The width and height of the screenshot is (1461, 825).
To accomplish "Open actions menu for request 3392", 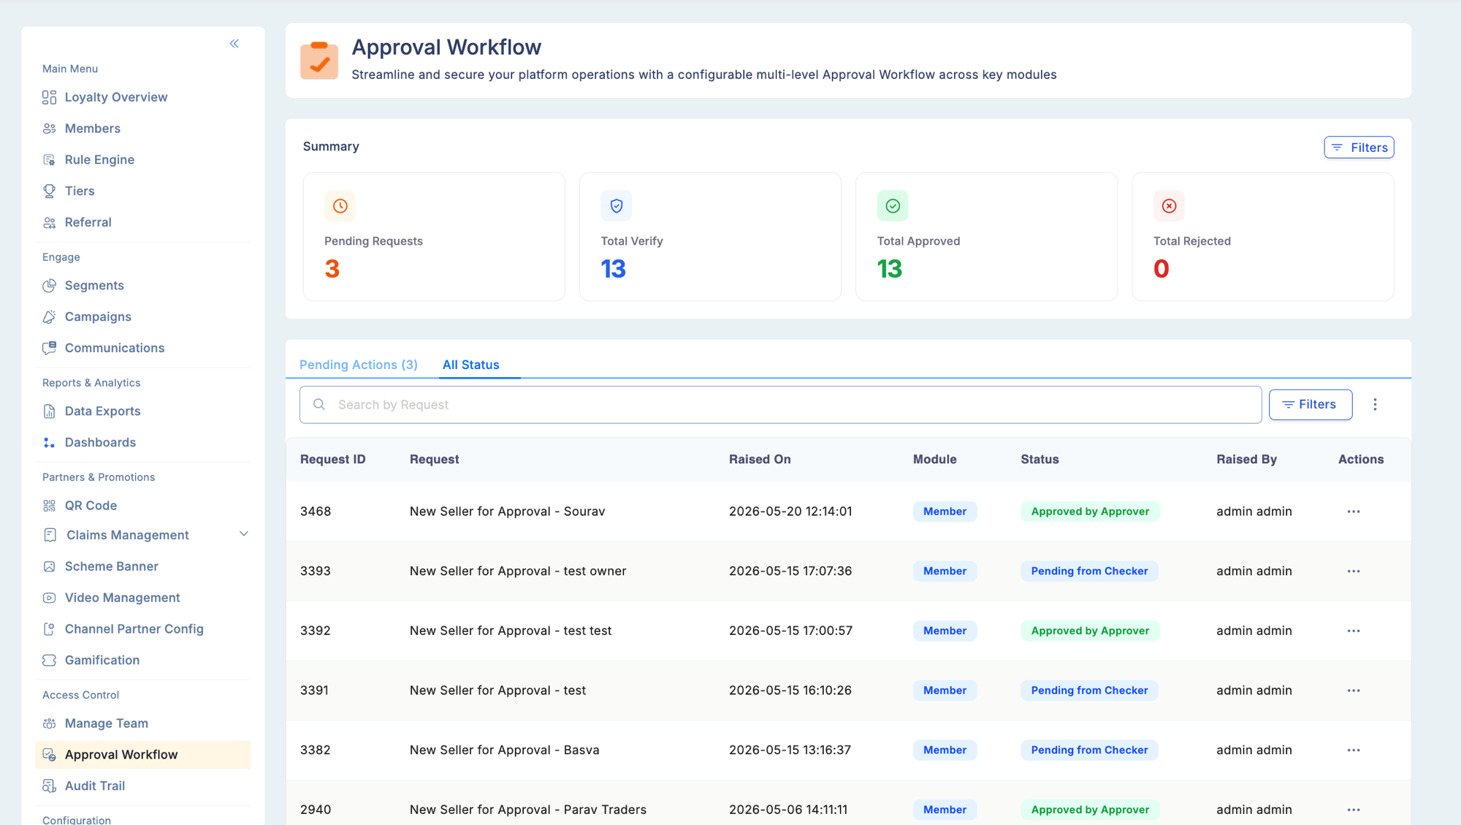I will tap(1354, 631).
